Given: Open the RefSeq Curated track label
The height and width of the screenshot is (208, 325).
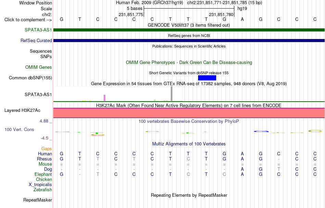Looking at the screenshot, I should coord(36,40).
